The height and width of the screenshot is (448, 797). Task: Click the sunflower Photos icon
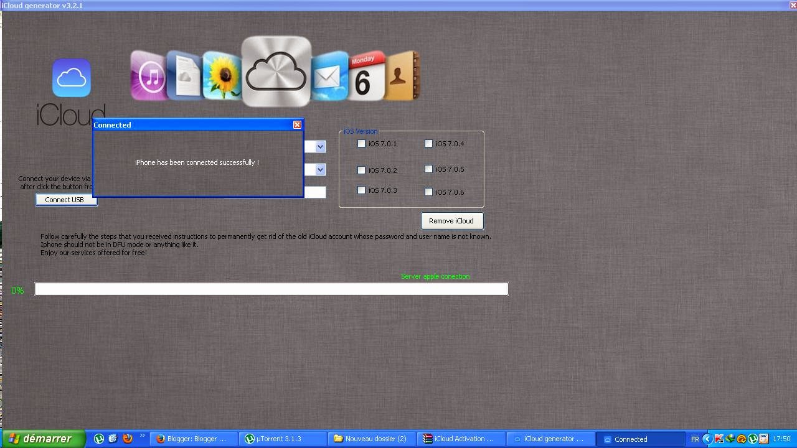(x=222, y=76)
